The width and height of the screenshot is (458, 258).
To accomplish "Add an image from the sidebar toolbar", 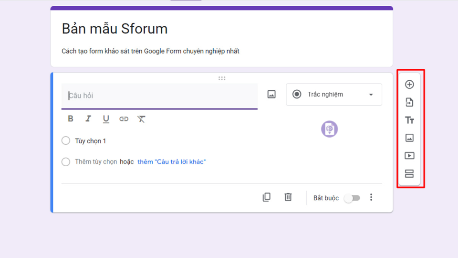I will coord(409,138).
